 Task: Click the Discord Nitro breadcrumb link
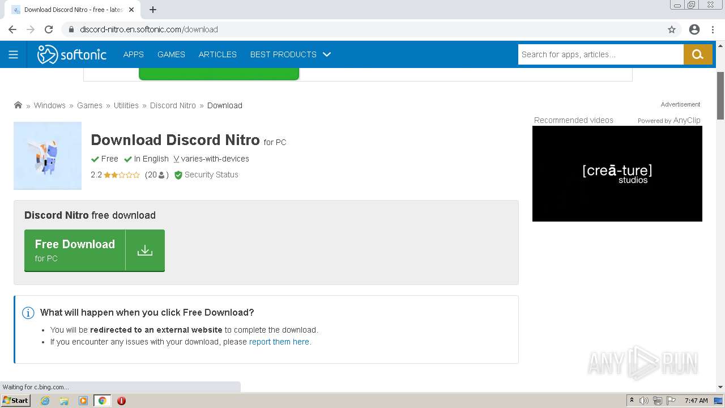[x=173, y=105]
